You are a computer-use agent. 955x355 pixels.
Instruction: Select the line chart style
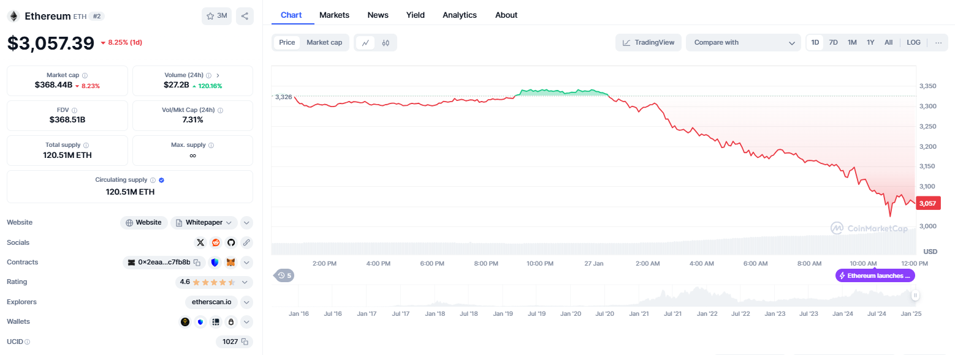pyautogui.click(x=365, y=43)
